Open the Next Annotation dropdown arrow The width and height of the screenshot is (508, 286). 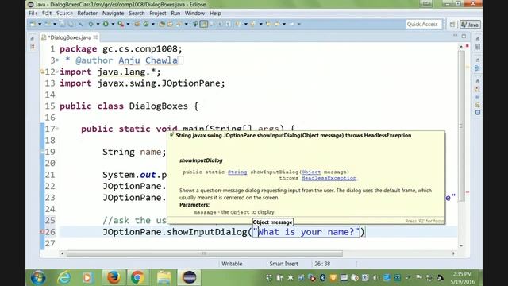click(245, 24)
